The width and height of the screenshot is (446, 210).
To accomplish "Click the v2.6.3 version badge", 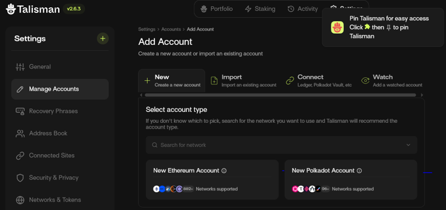I will point(74,9).
